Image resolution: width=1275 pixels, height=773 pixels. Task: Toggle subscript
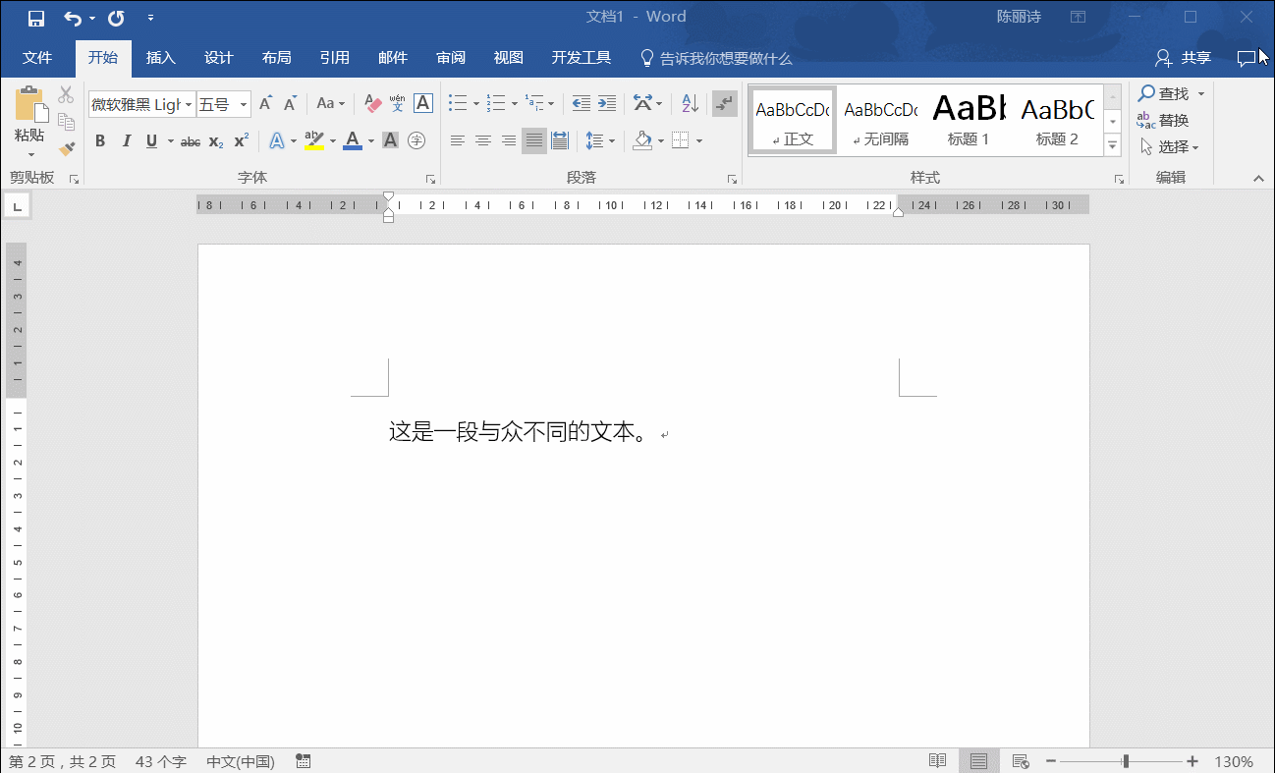[x=216, y=140]
